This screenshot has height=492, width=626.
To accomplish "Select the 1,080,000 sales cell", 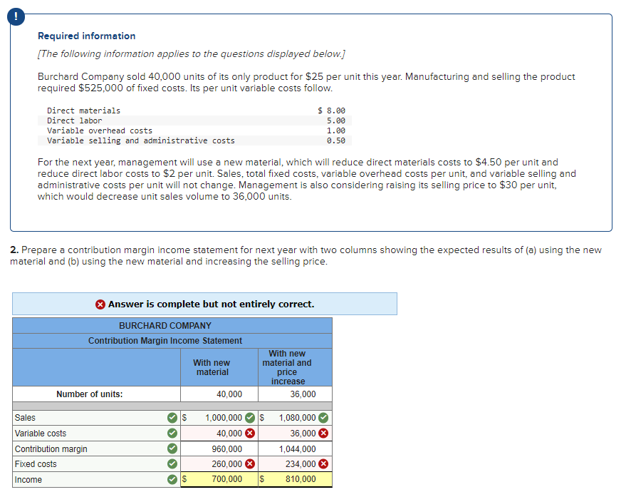I will click(295, 418).
